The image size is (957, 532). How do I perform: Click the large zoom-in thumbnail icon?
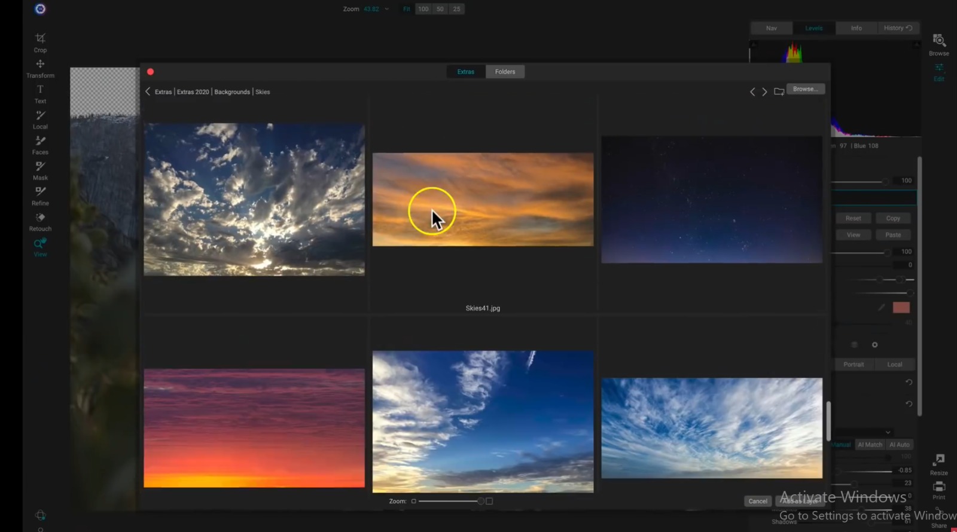489,501
